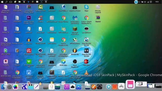This screenshot has width=162, height=91.
Task: Select the APPLICATION folder icon
Action: click(6, 51)
